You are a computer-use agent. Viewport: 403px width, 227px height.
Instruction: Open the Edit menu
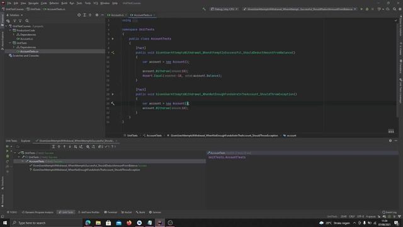click(x=16, y=3)
